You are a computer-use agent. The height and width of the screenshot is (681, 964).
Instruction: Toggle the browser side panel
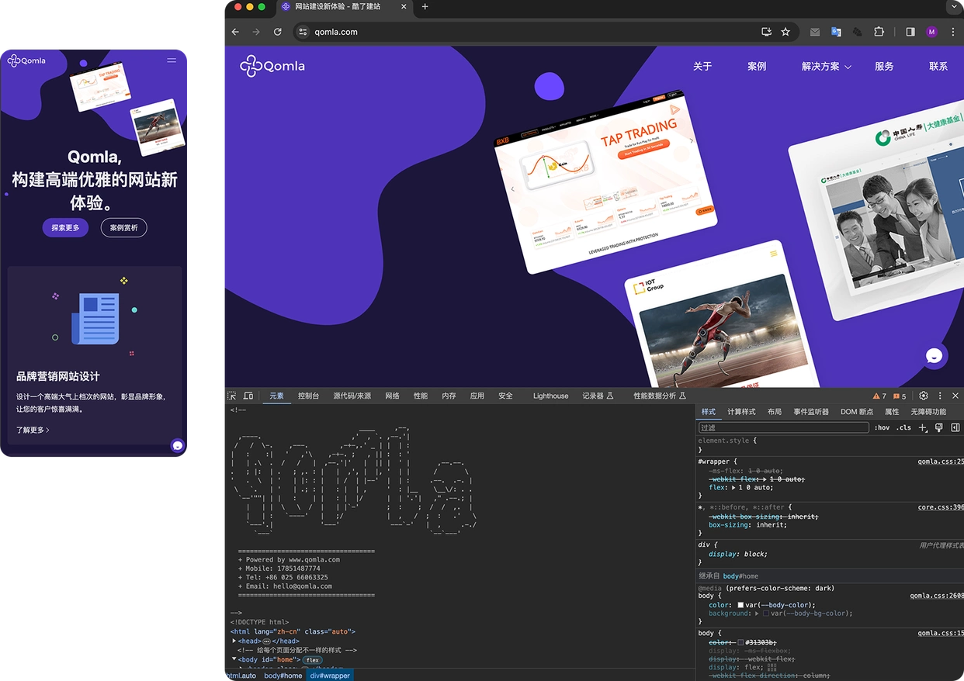click(x=910, y=32)
